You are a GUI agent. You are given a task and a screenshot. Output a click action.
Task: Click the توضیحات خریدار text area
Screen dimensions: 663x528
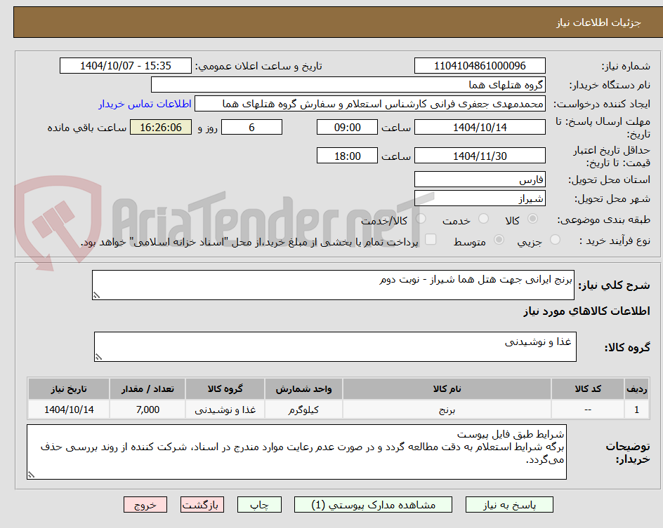(296, 452)
